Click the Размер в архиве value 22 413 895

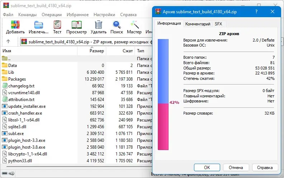tap(265, 73)
